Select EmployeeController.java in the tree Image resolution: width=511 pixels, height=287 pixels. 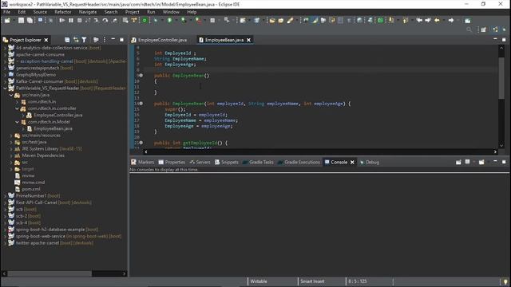(x=58, y=115)
